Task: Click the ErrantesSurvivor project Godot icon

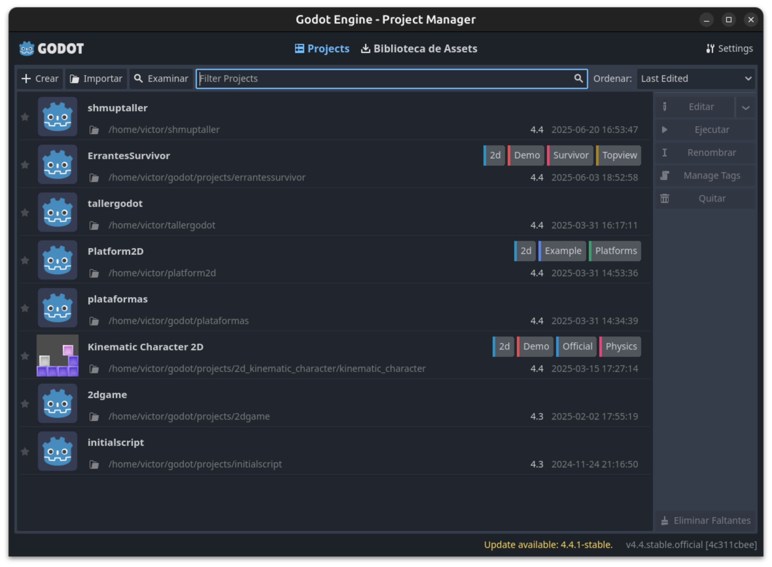Action: [58, 164]
